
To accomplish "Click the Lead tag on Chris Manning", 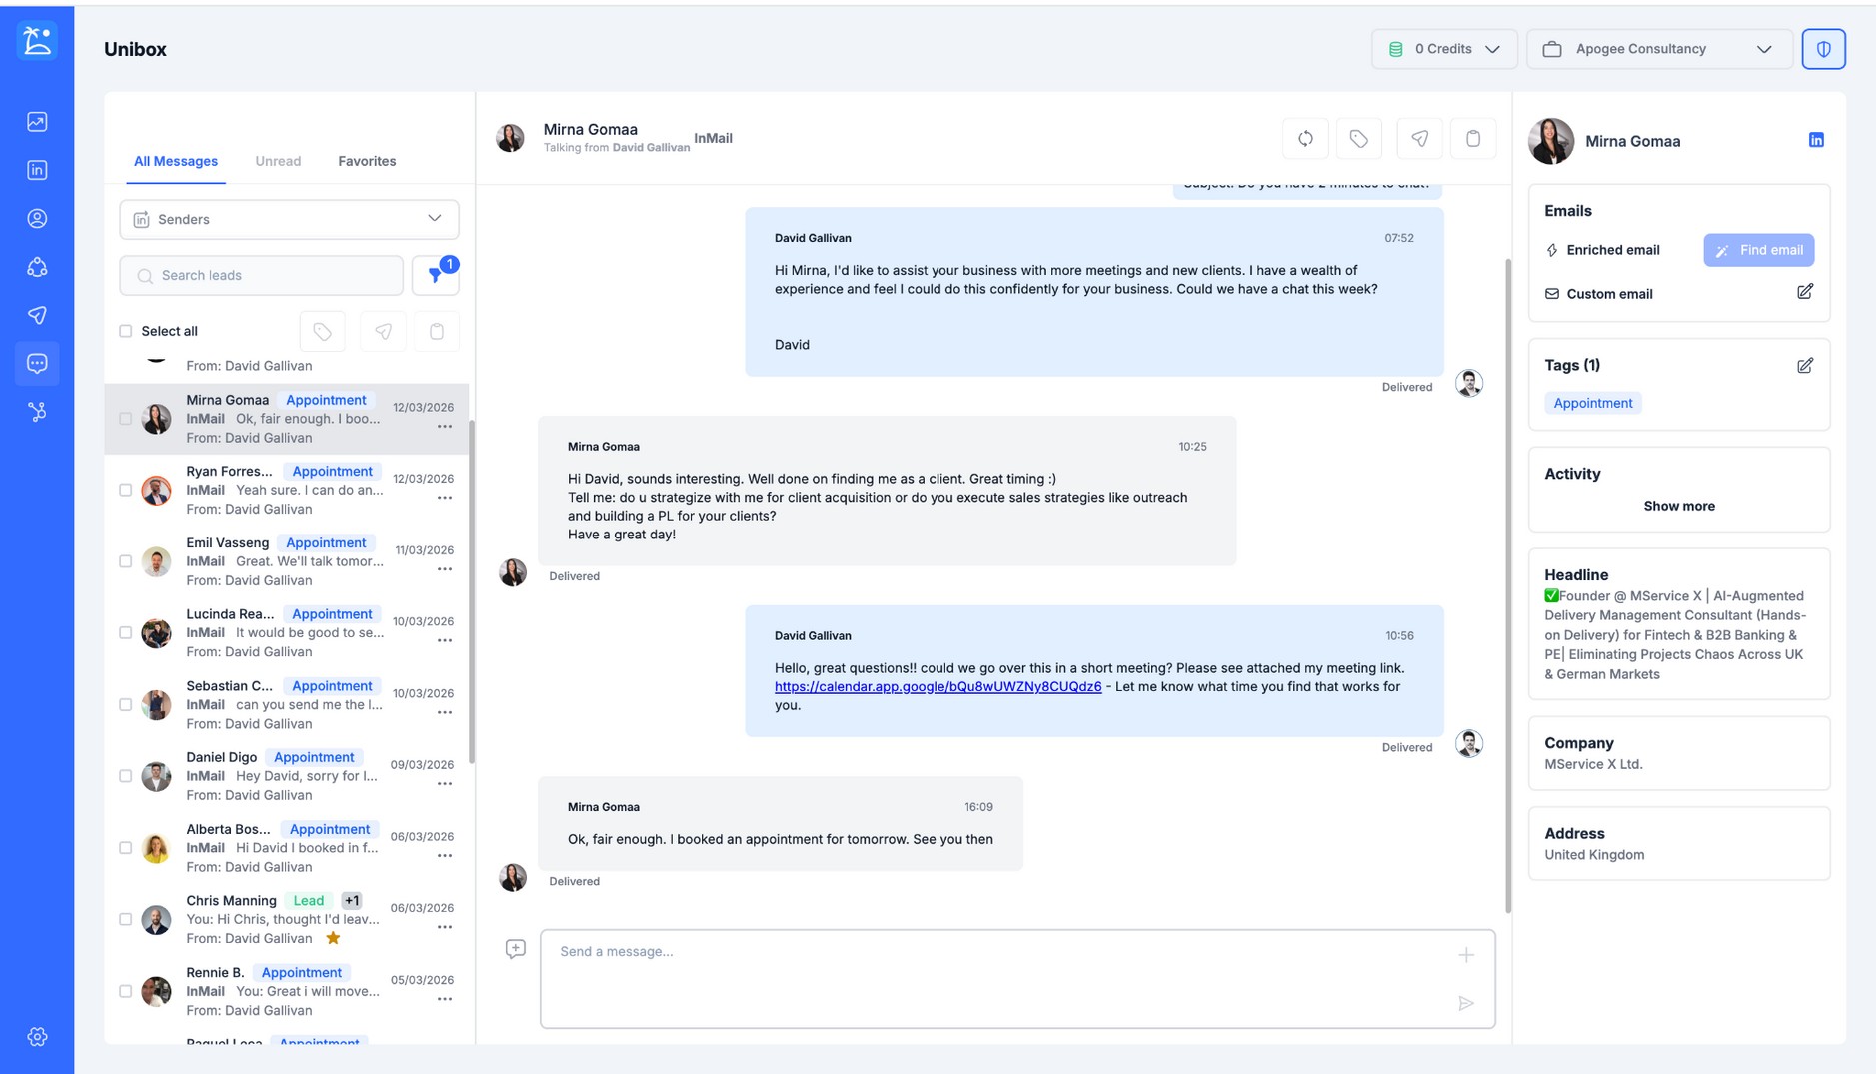I will [x=308, y=900].
